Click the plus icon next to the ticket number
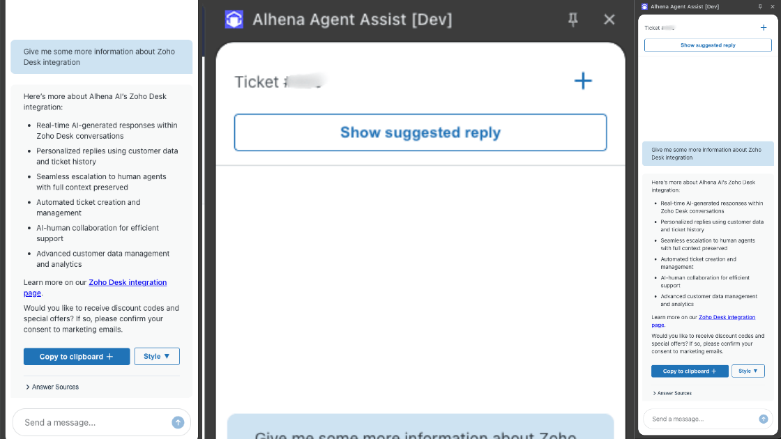Image resolution: width=781 pixels, height=439 pixels. tap(583, 81)
